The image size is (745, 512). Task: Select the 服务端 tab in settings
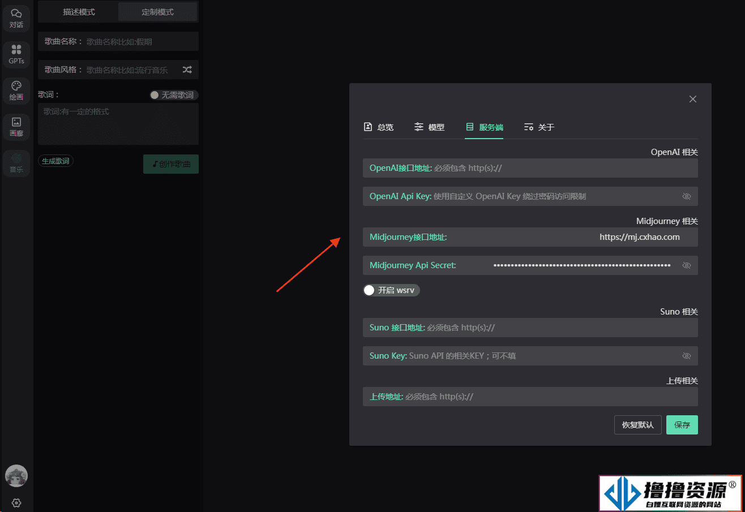484,127
